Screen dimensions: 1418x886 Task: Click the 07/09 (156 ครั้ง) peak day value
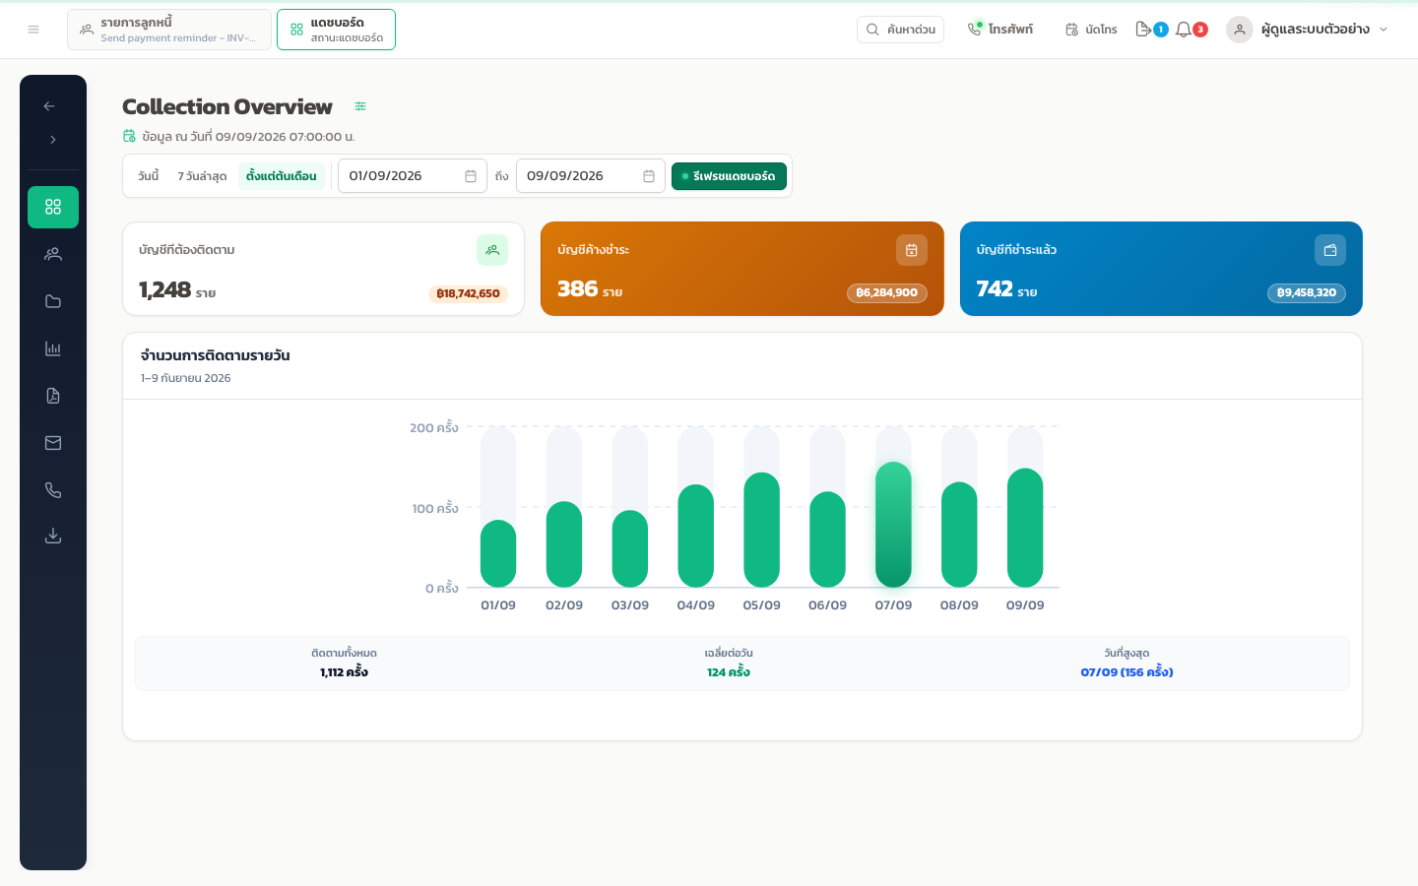point(1127,672)
